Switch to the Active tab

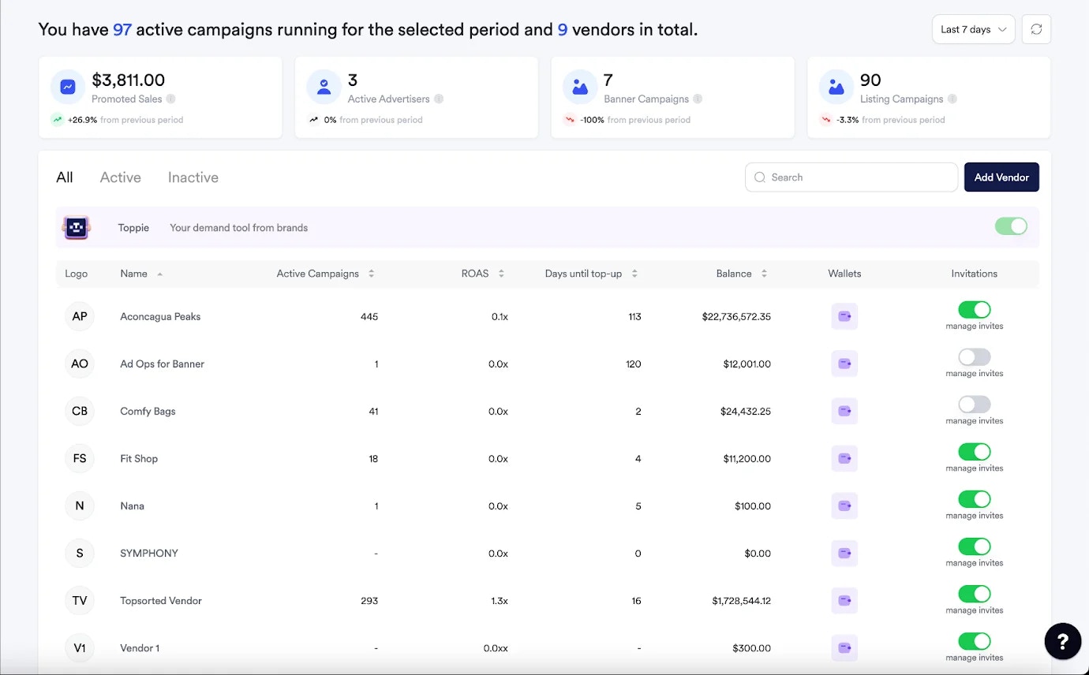120,177
